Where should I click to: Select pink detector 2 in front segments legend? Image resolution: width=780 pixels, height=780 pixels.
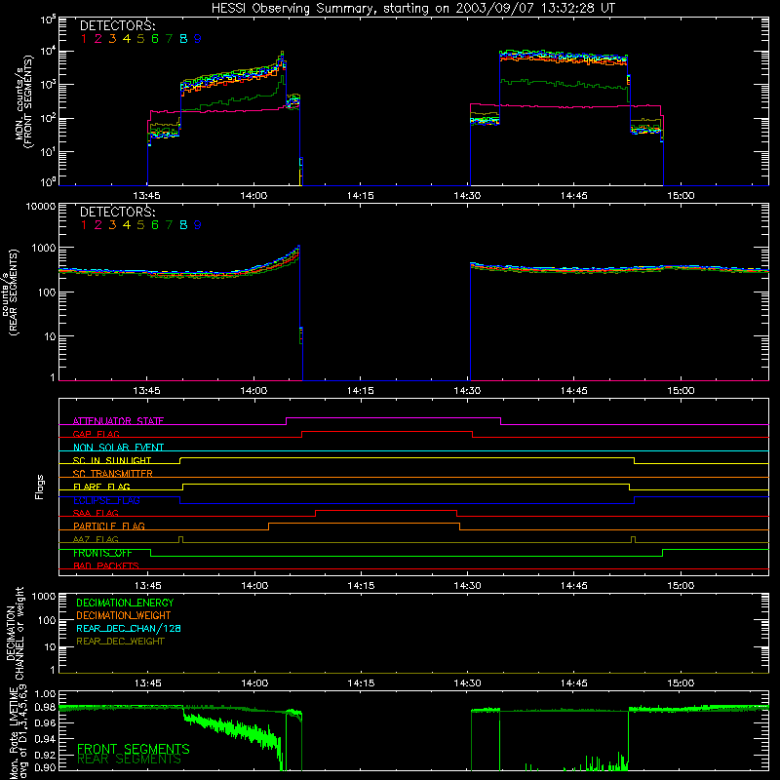coord(98,39)
